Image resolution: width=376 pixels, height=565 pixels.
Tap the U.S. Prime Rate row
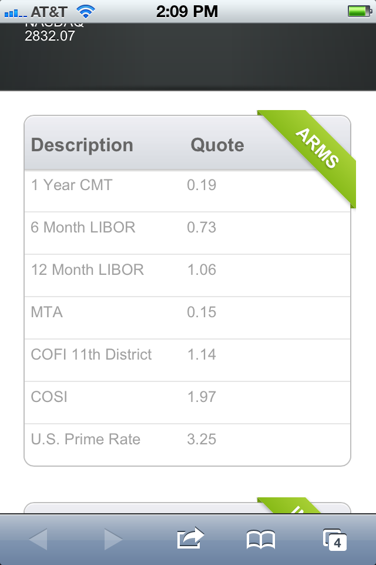pos(187,445)
